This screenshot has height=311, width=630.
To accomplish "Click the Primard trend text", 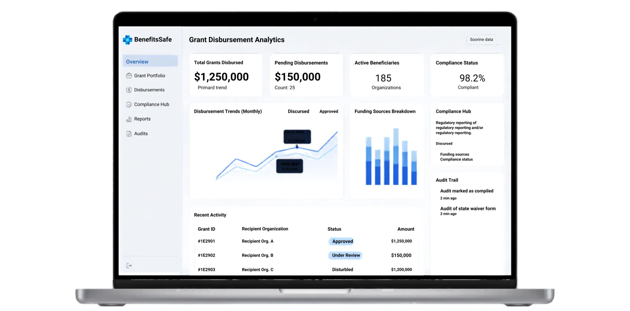I will [x=212, y=88].
